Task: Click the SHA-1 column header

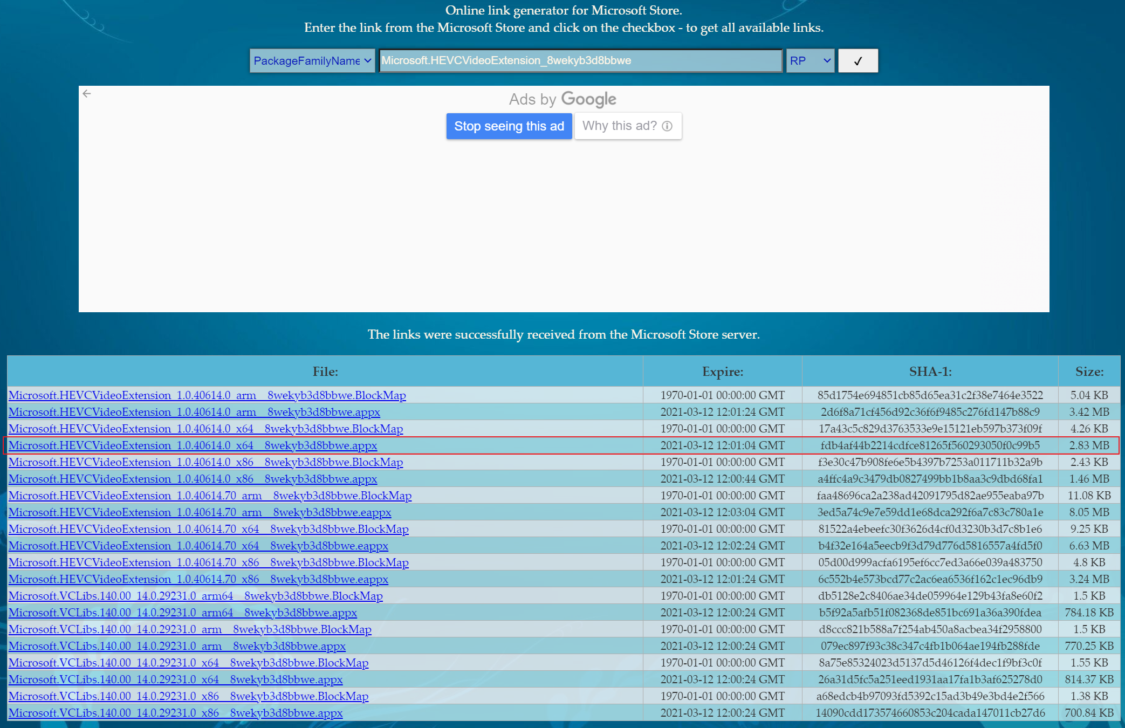Action: [x=930, y=372]
